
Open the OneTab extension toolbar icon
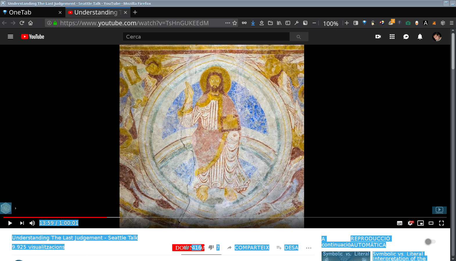point(365,23)
